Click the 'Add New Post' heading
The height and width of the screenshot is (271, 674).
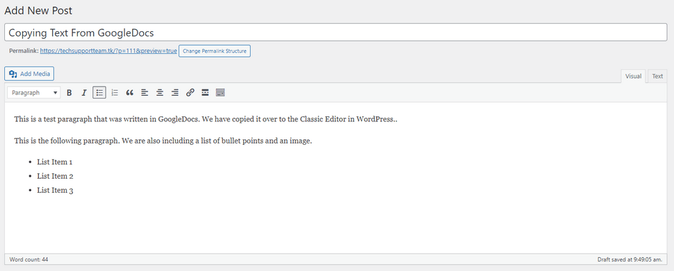point(38,10)
